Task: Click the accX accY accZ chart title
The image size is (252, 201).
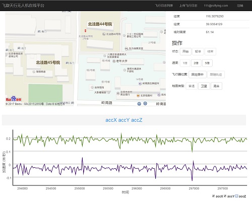Action: point(124,120)
